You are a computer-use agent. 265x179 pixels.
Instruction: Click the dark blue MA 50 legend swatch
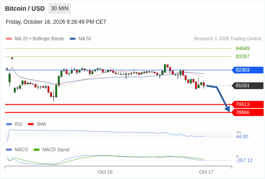(x=73, y=39)
